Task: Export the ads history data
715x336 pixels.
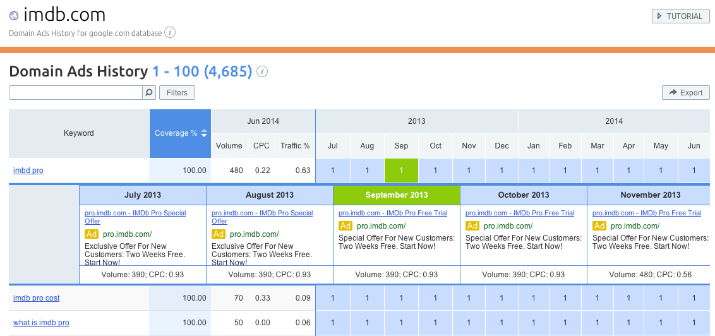Action: click(x=685, y=93)
